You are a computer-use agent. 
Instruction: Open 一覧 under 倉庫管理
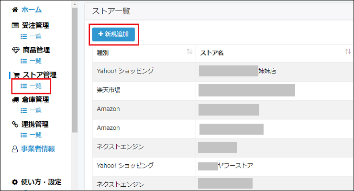point(31,110)
